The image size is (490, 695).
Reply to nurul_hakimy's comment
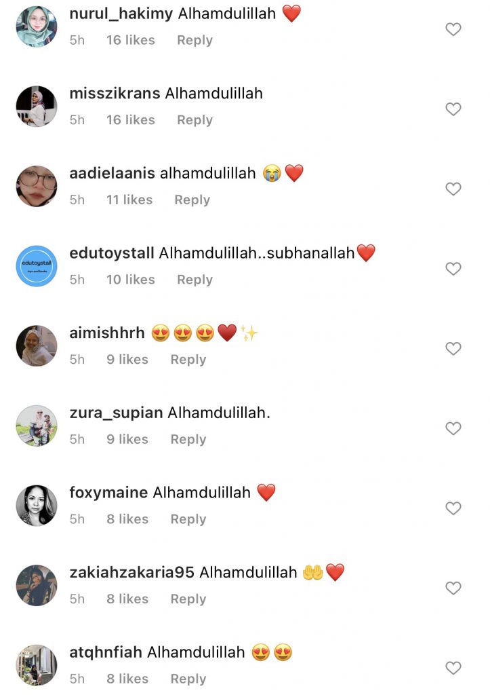click(x=195, y=40)
